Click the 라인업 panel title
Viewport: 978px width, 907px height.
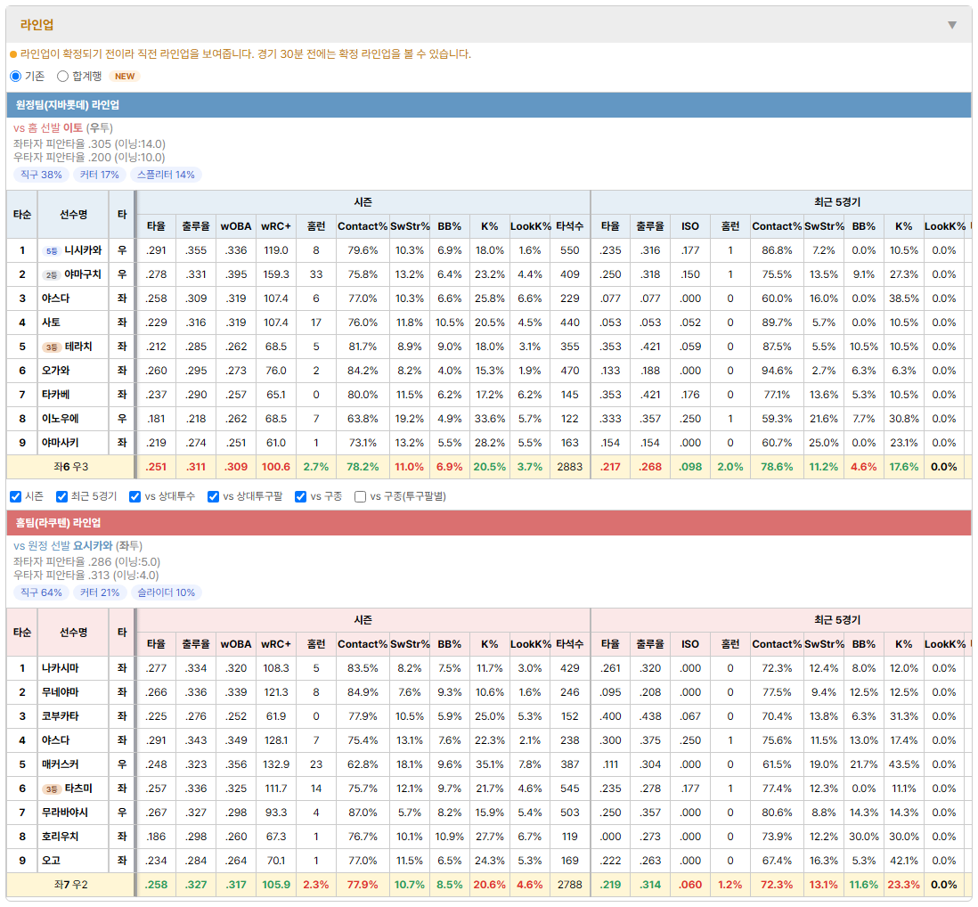[37, 25]
